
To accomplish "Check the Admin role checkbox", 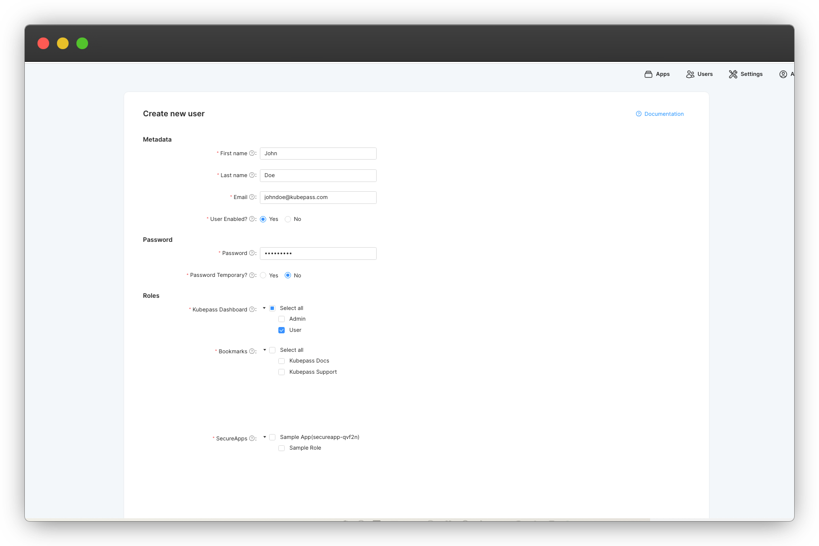I will click(282, 319).
